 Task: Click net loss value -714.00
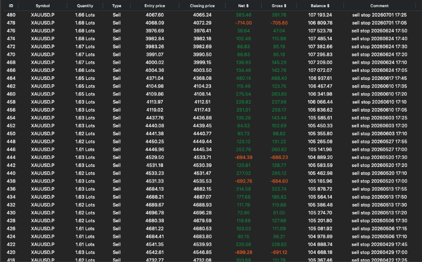tap(243, 23)
